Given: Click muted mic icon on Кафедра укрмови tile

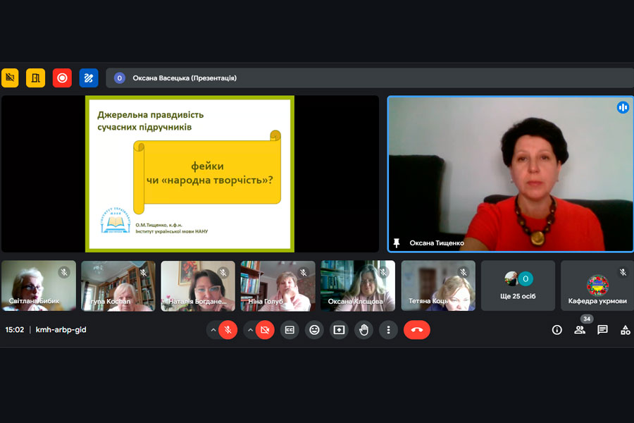Looking at the screenshot, I should point(623,272).
